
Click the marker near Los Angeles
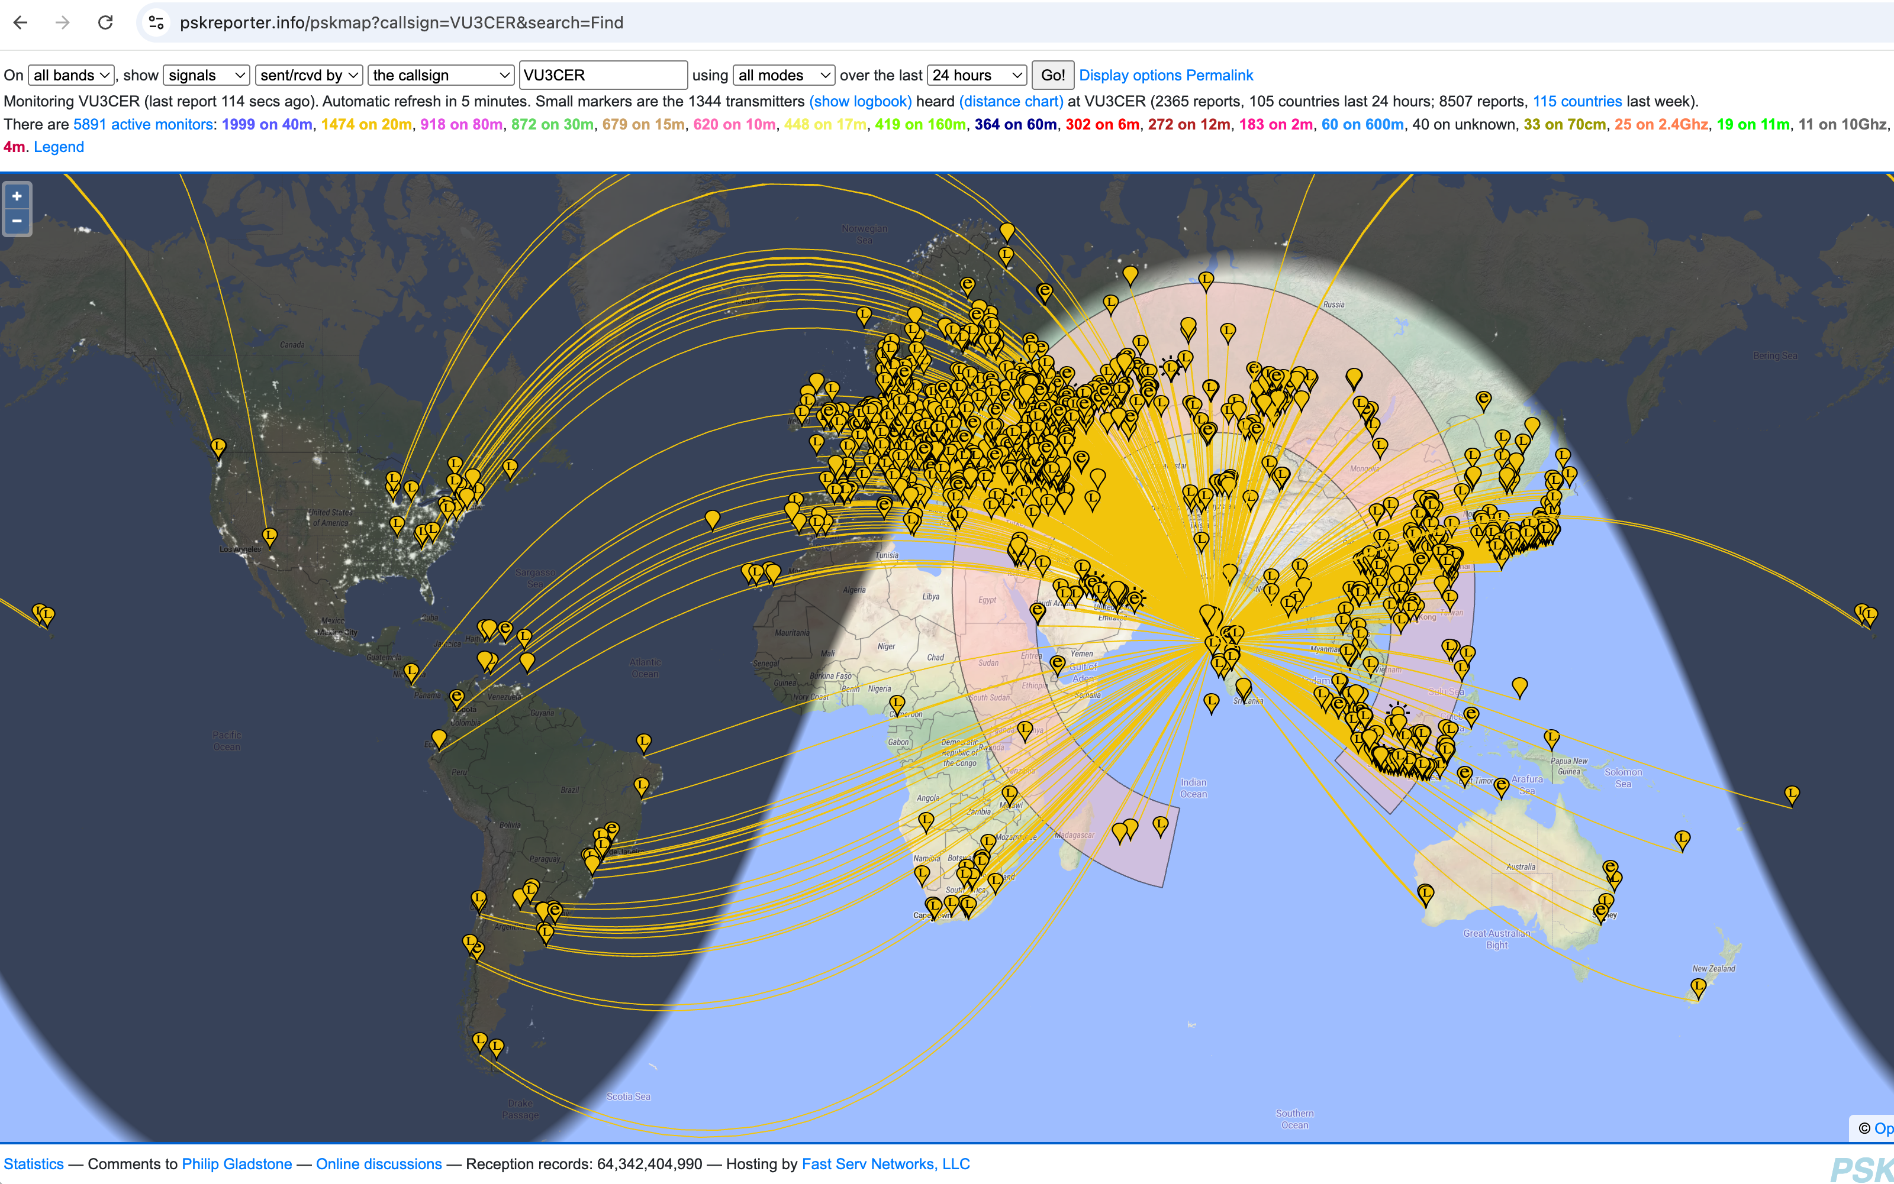click(x=269, y=536)
